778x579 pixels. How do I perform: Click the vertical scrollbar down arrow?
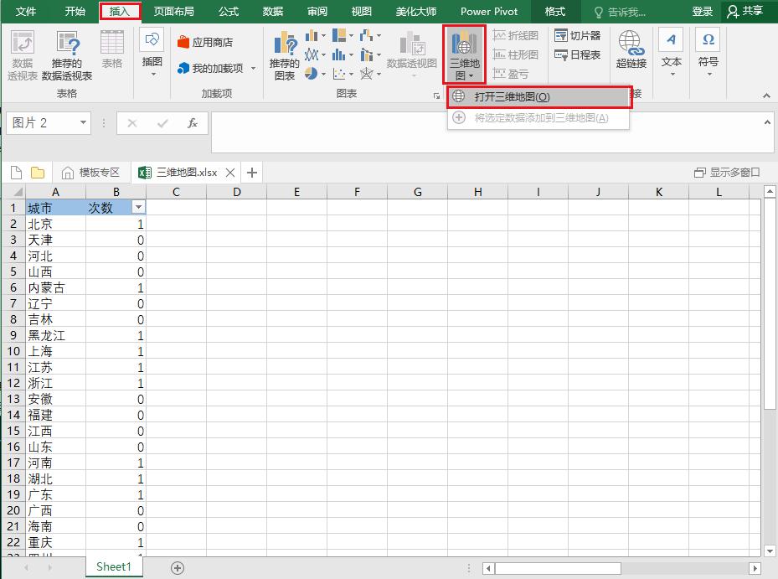(x=769, y=551)
